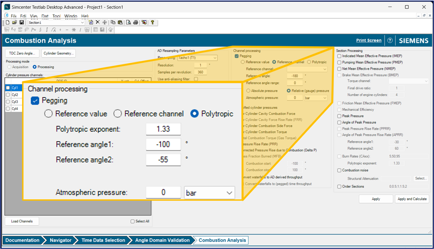The height and width of the screenshot is (249, 434).
Task: Go to the Navigator workflow tab
Action: point(60,240)
